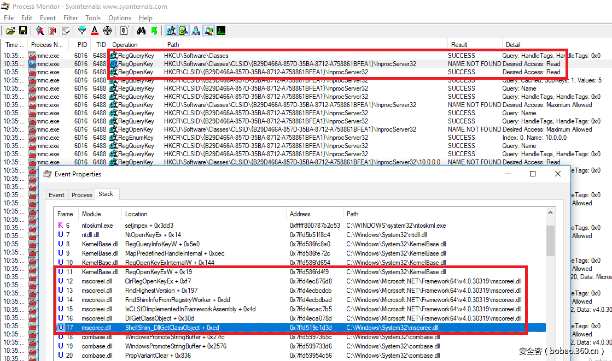This screenshot has width=612, height=361.
Task: Click the green Jump To Object arrow icon
Action: click(x=154, y=31)
